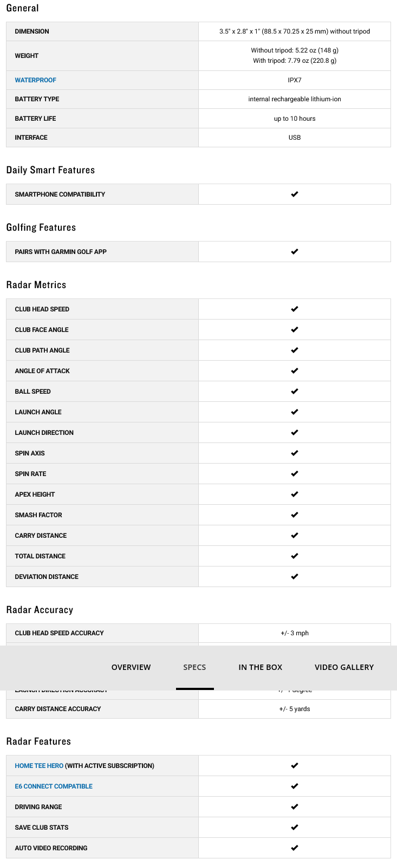Image resolution: width=397 pixels, height=866 pixels.
Task: Click the Garmin Golf App pairing checkmark
Action: tap(295, 252)
